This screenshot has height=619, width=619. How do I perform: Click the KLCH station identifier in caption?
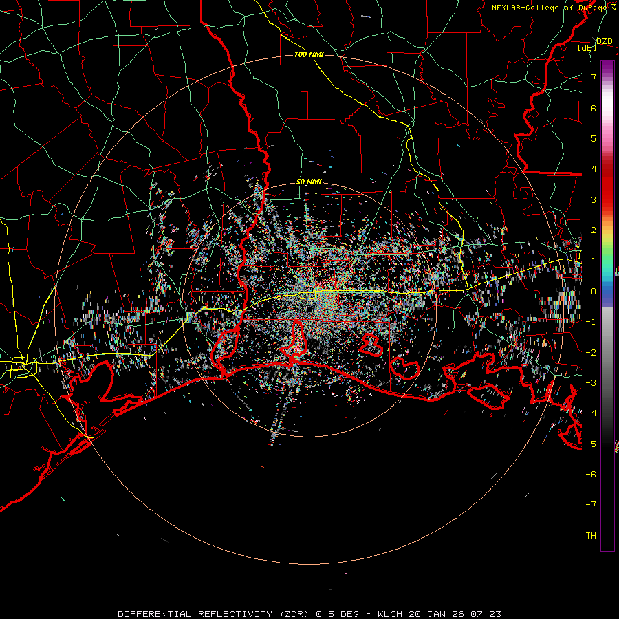coord(390,614)
